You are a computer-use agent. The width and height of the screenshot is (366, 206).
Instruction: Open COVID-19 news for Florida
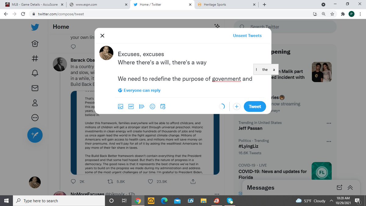(x=273, y=174)
